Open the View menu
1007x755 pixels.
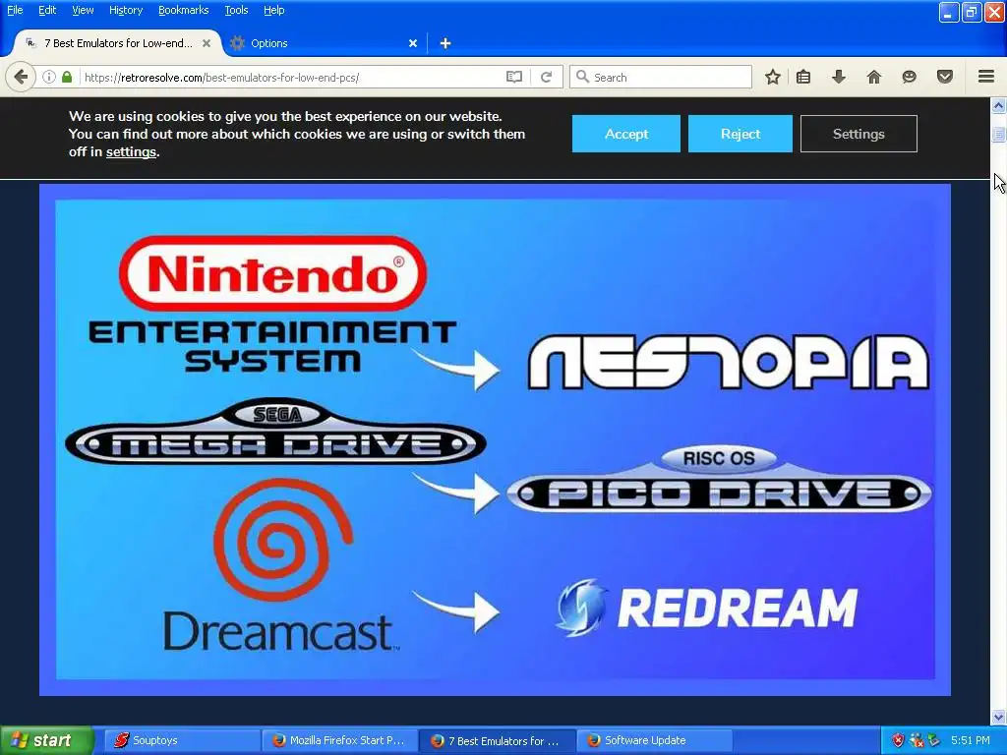pyautogui.click(x=83, y=10)
